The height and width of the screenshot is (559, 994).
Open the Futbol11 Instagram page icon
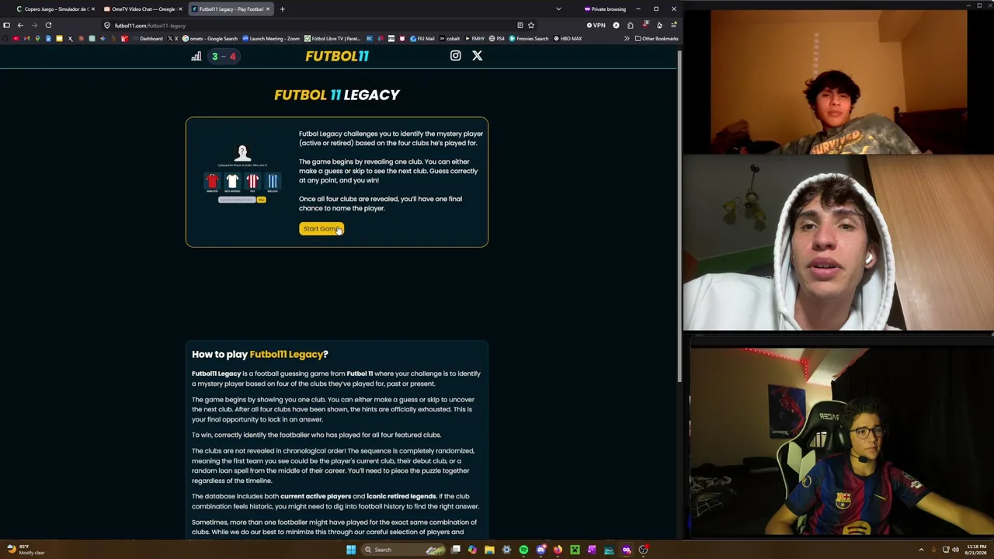coord(456,56)
